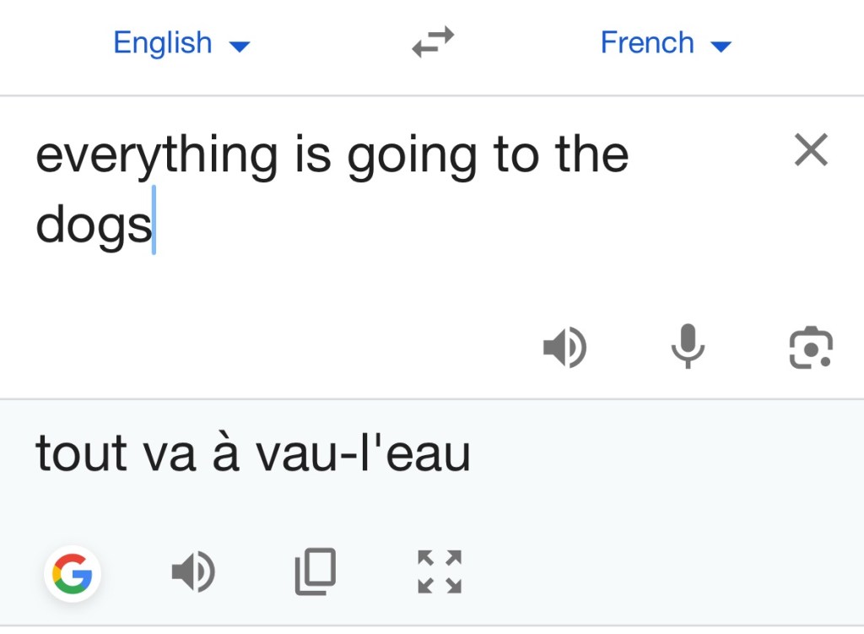Expand translation to fullscreen view

(x=438, y=571)
